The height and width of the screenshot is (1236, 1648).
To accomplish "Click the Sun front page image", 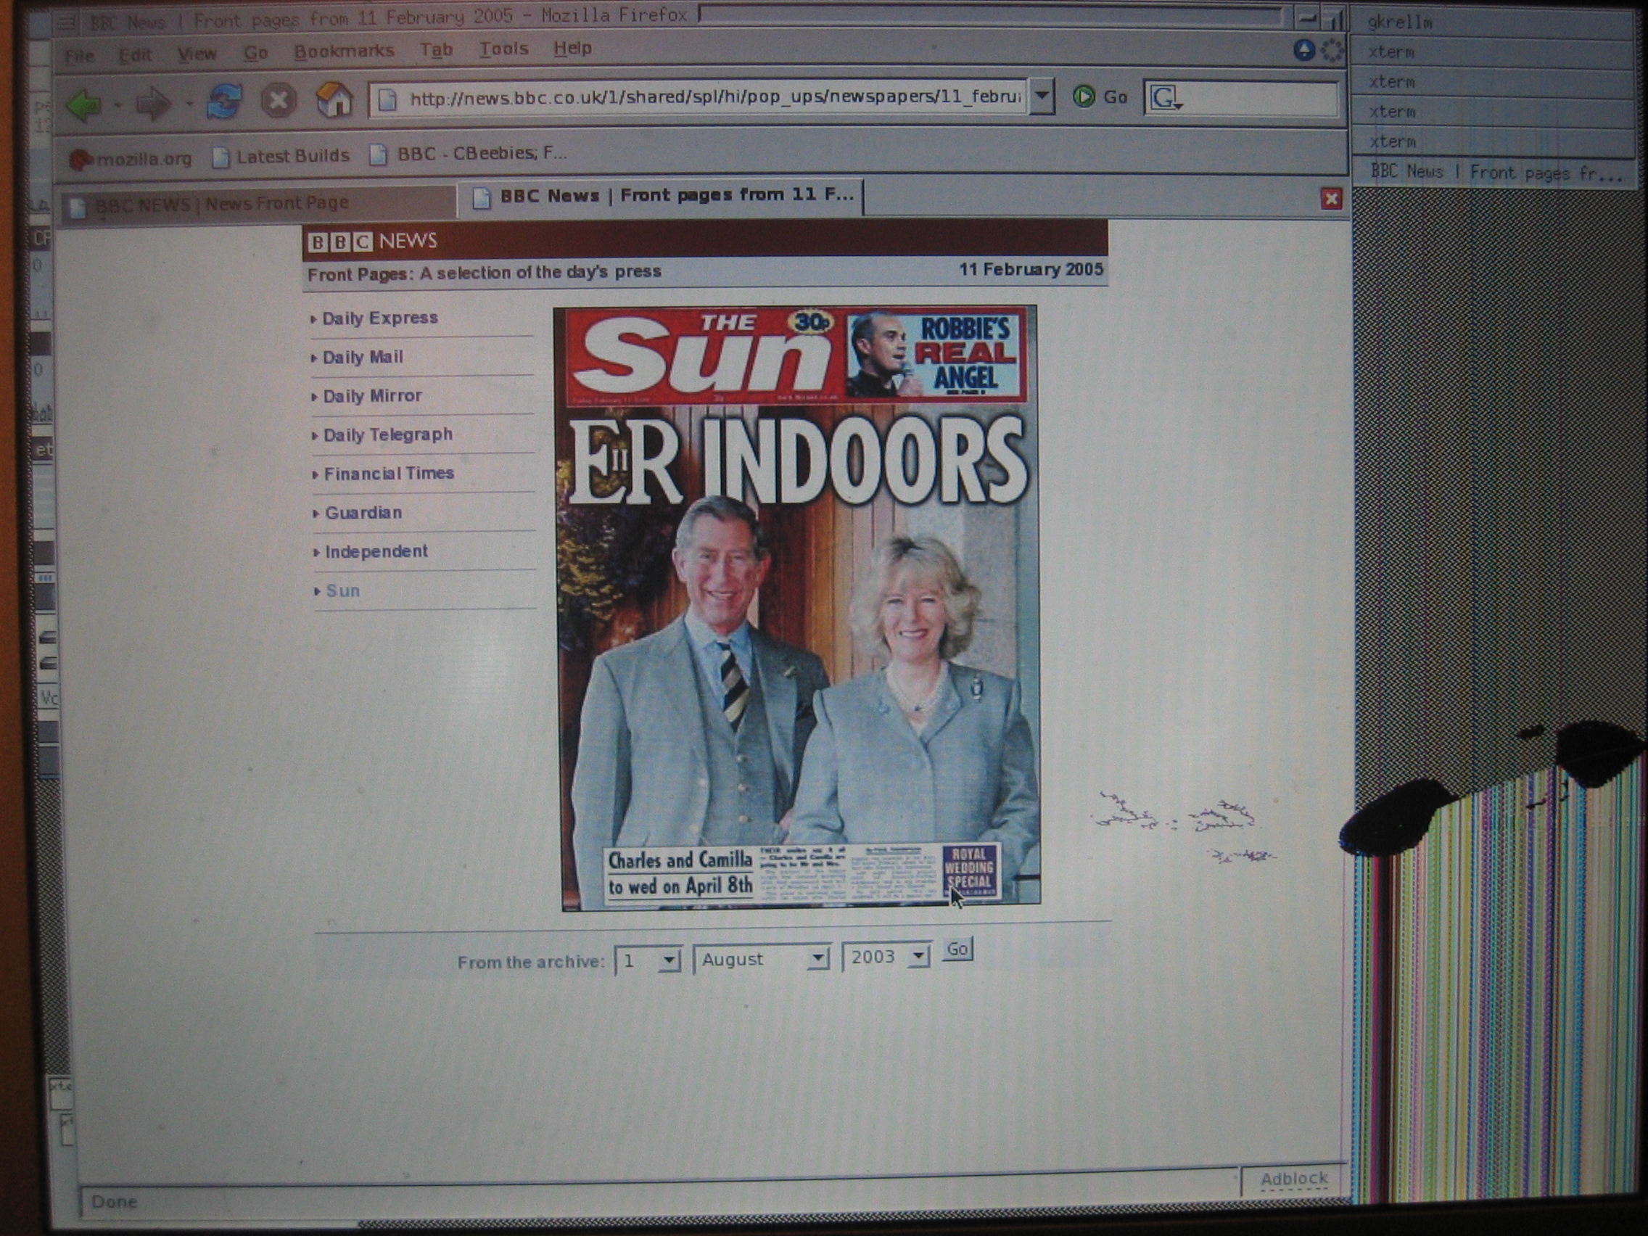I will (797, 608).
